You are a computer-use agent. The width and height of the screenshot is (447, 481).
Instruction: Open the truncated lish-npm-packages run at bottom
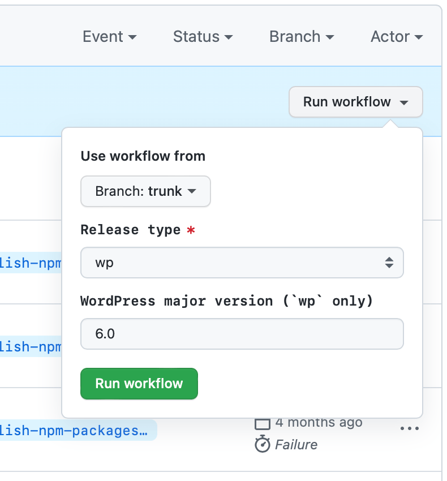point(76,430)
